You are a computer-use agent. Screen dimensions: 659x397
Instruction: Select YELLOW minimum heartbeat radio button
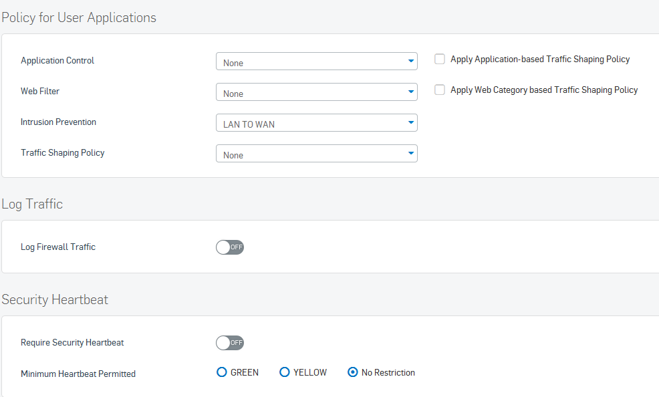click(285, 372)
